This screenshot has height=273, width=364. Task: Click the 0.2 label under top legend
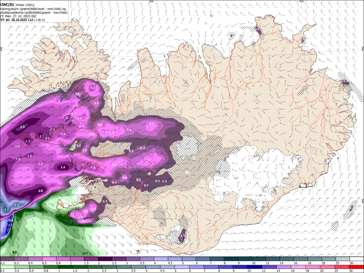pos(2,263)
